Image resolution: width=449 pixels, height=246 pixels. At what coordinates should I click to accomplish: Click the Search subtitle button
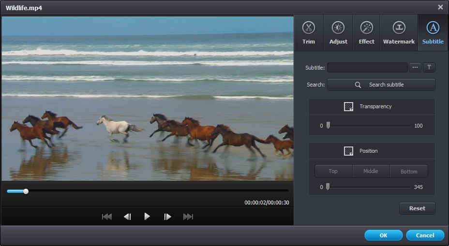381,85
